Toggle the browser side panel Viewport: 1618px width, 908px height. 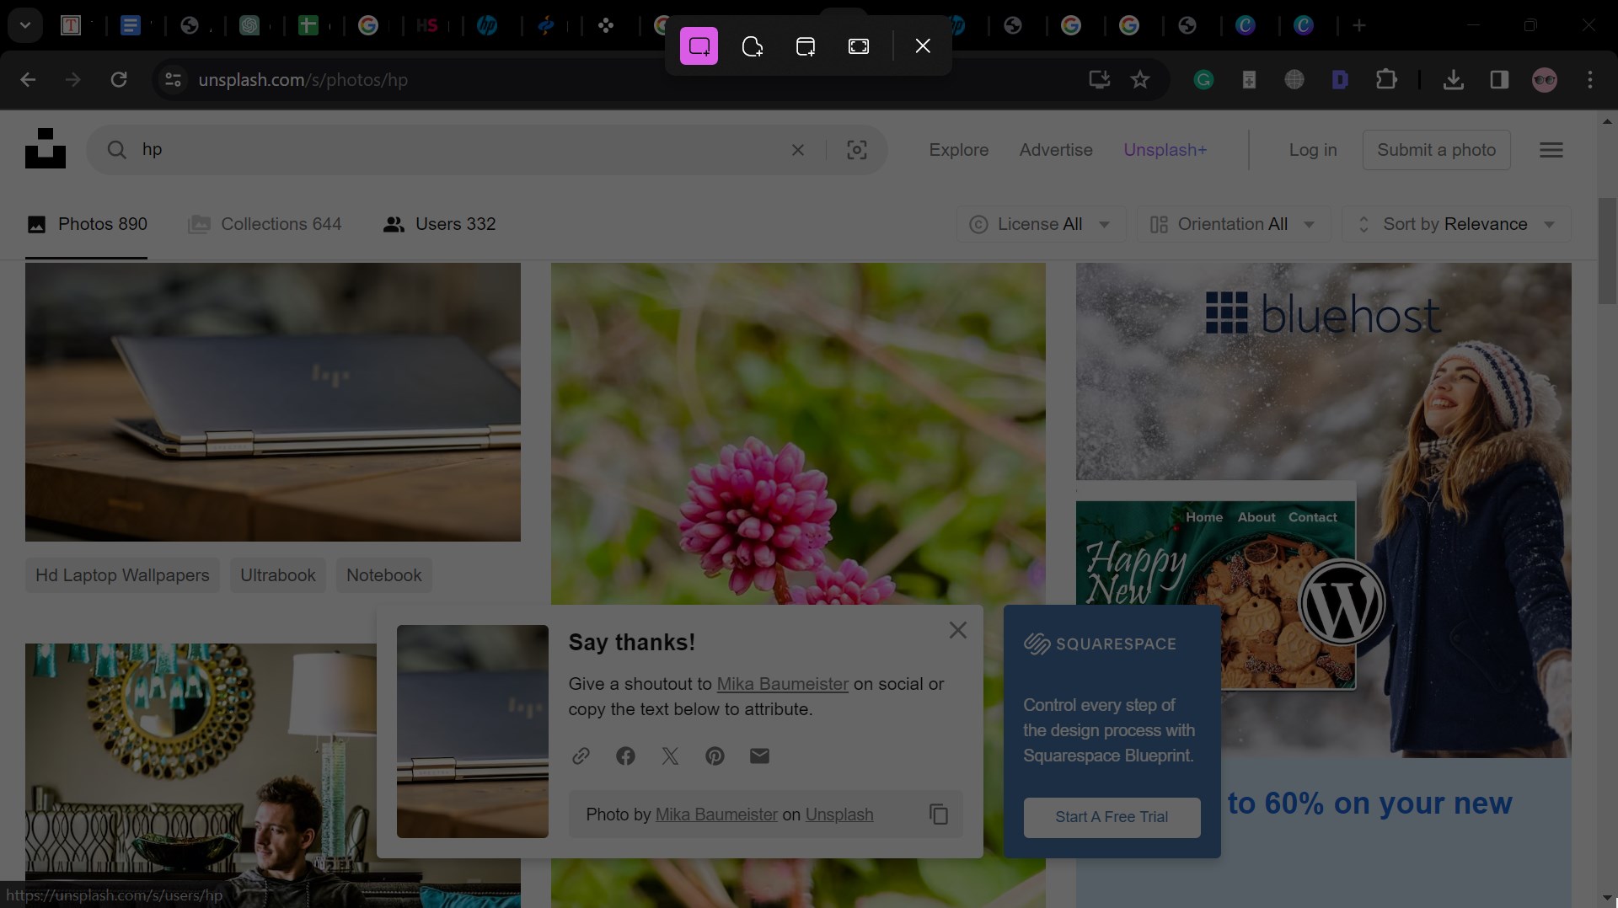(x=1499, y=80)
